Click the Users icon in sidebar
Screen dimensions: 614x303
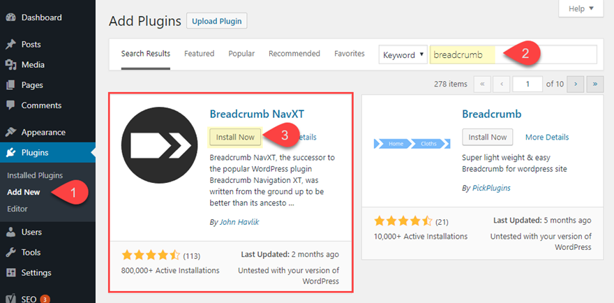point(10,232)
